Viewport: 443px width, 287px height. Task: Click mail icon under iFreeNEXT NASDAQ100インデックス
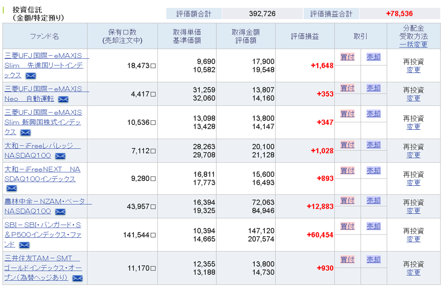(x=12, y=188)
